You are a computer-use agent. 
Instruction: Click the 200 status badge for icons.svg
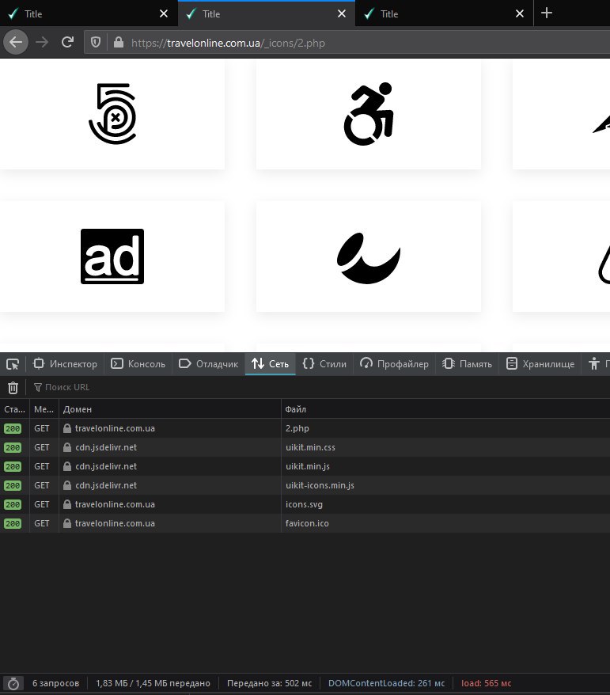(x=13, y=505)
